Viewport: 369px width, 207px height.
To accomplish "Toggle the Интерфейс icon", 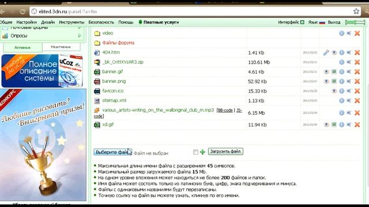I will [x=302, y=22].
